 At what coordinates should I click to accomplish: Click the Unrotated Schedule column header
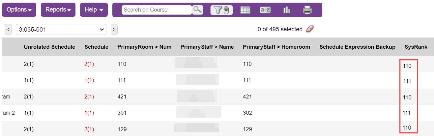(x=49, y=47)
